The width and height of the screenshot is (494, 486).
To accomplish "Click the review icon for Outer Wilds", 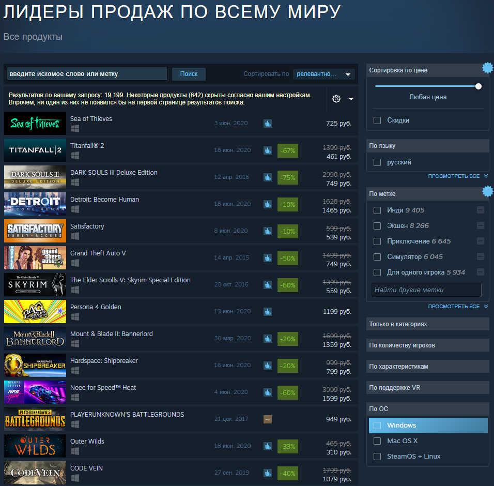I will 268,446.
